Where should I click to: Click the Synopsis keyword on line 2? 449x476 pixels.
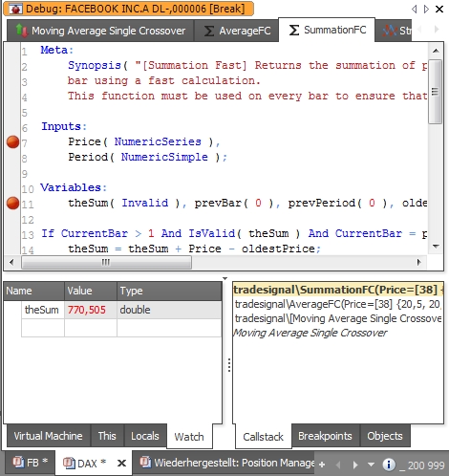95,65
